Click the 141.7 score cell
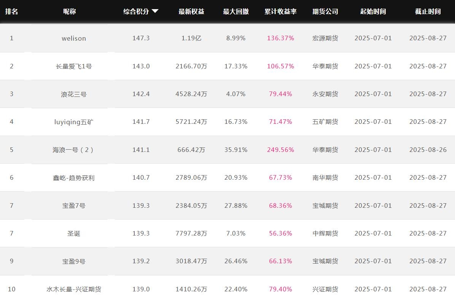 [141, 122]
